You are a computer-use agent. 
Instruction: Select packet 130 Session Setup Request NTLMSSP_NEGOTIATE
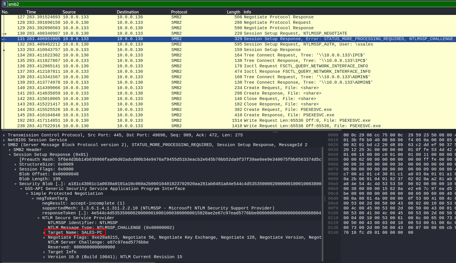point(228,34)
